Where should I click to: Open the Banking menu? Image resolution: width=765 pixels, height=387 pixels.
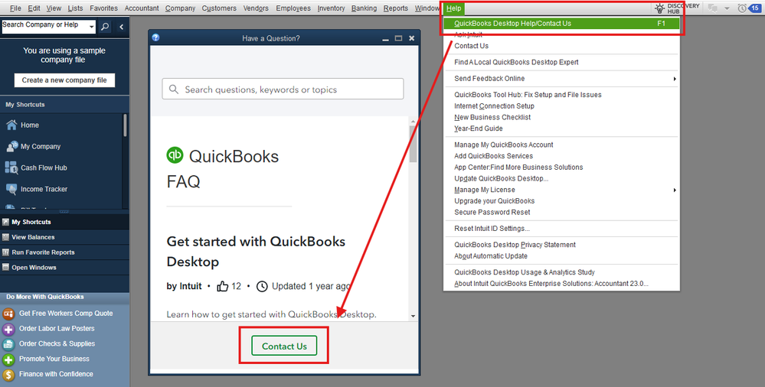tap(364, 8)
